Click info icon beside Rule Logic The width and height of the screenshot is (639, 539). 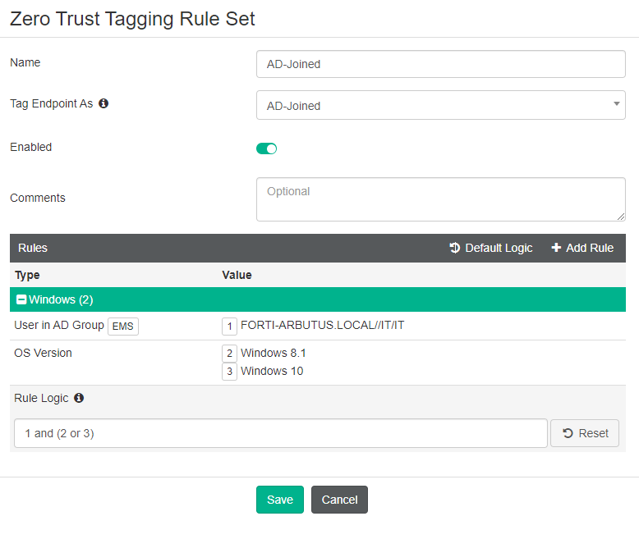tap(79, 398)
